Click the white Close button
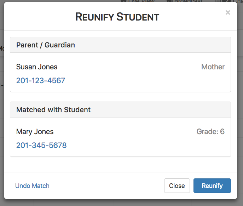 pyautogui.click(x=177, y=185)
